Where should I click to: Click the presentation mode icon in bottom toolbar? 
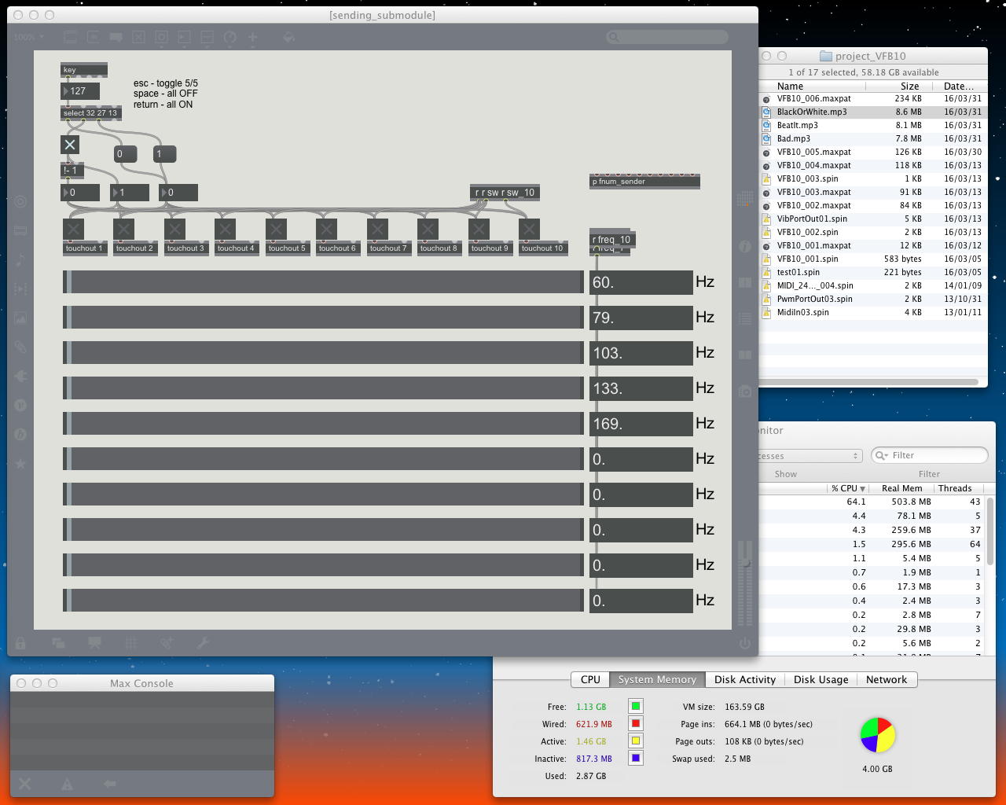pos(95,643)
